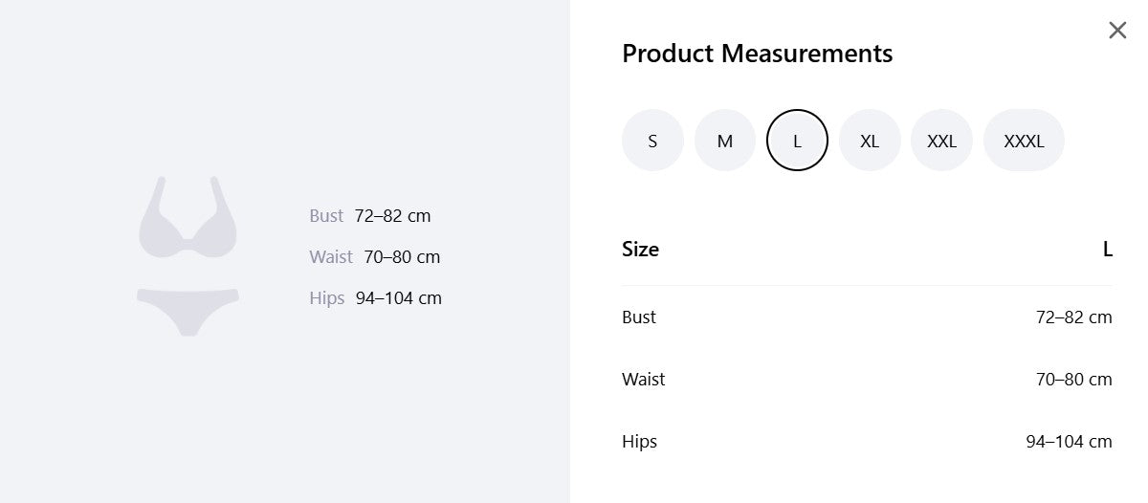Click the bikini top illustration icon
This screenshot has width=1148, height=503.
pos(188,217)
